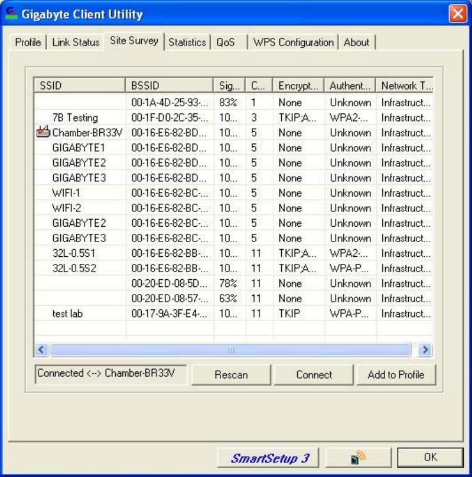Click BSSID 00-1F-D0-2C-35 cell
Image resolution: width=472 pixels, height=477 pixels.
coord(170,117)
